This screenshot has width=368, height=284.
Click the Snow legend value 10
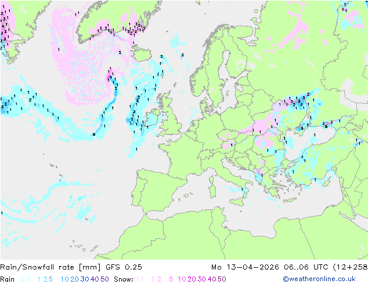pos(182,279)
